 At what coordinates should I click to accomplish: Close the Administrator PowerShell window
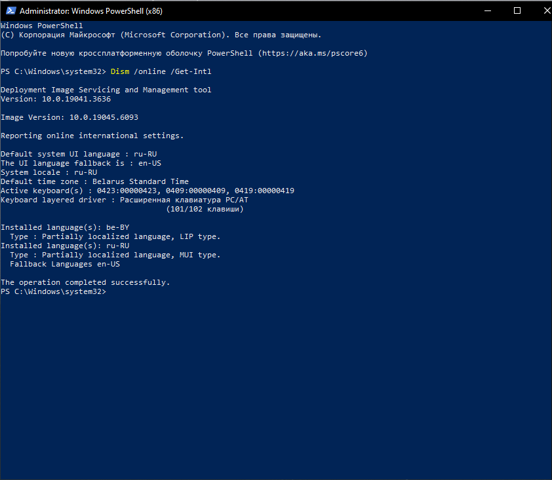(x=547, y=10)
